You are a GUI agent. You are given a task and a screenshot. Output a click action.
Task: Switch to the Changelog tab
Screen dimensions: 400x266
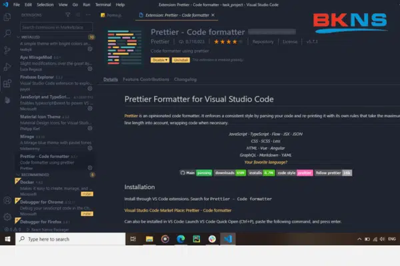[185, 79]
